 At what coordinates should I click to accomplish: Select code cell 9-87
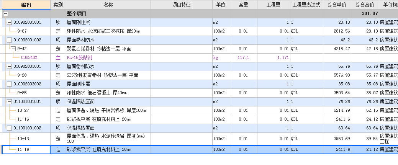[26, 31]
